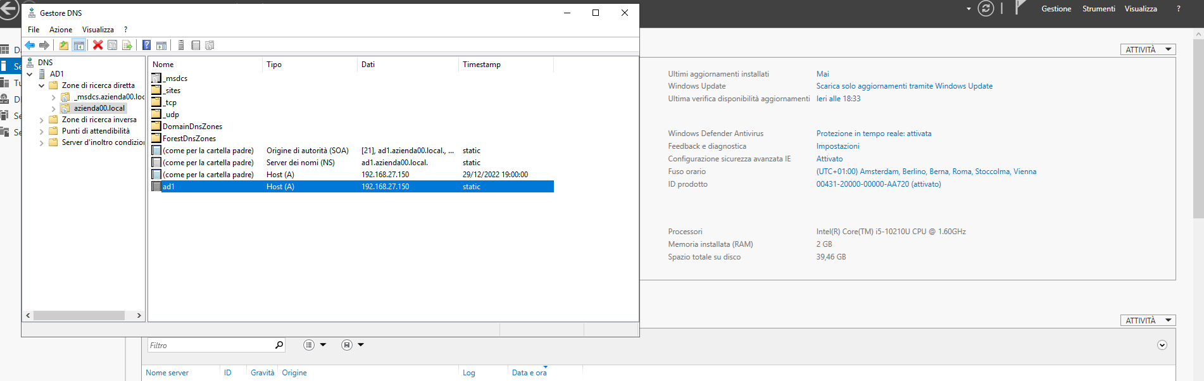Click the DomainDnsZones folder icon

(x=156, y=127)
